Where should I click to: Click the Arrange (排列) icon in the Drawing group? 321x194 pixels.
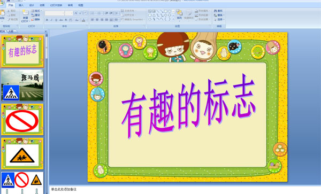[179, 13]
